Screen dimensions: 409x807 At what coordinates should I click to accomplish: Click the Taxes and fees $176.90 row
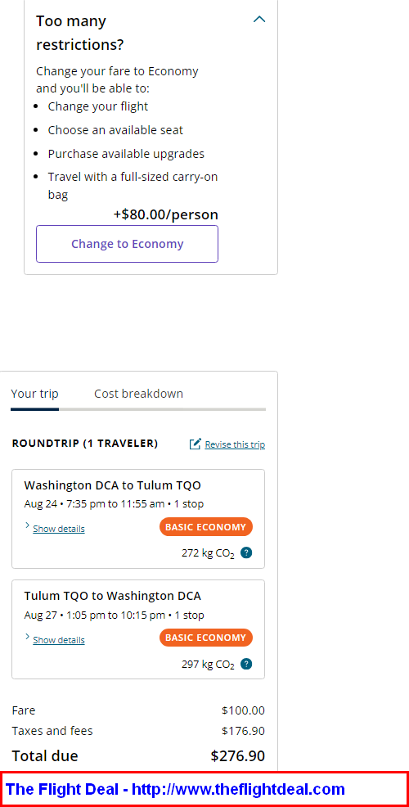click(x=138, y=731)
